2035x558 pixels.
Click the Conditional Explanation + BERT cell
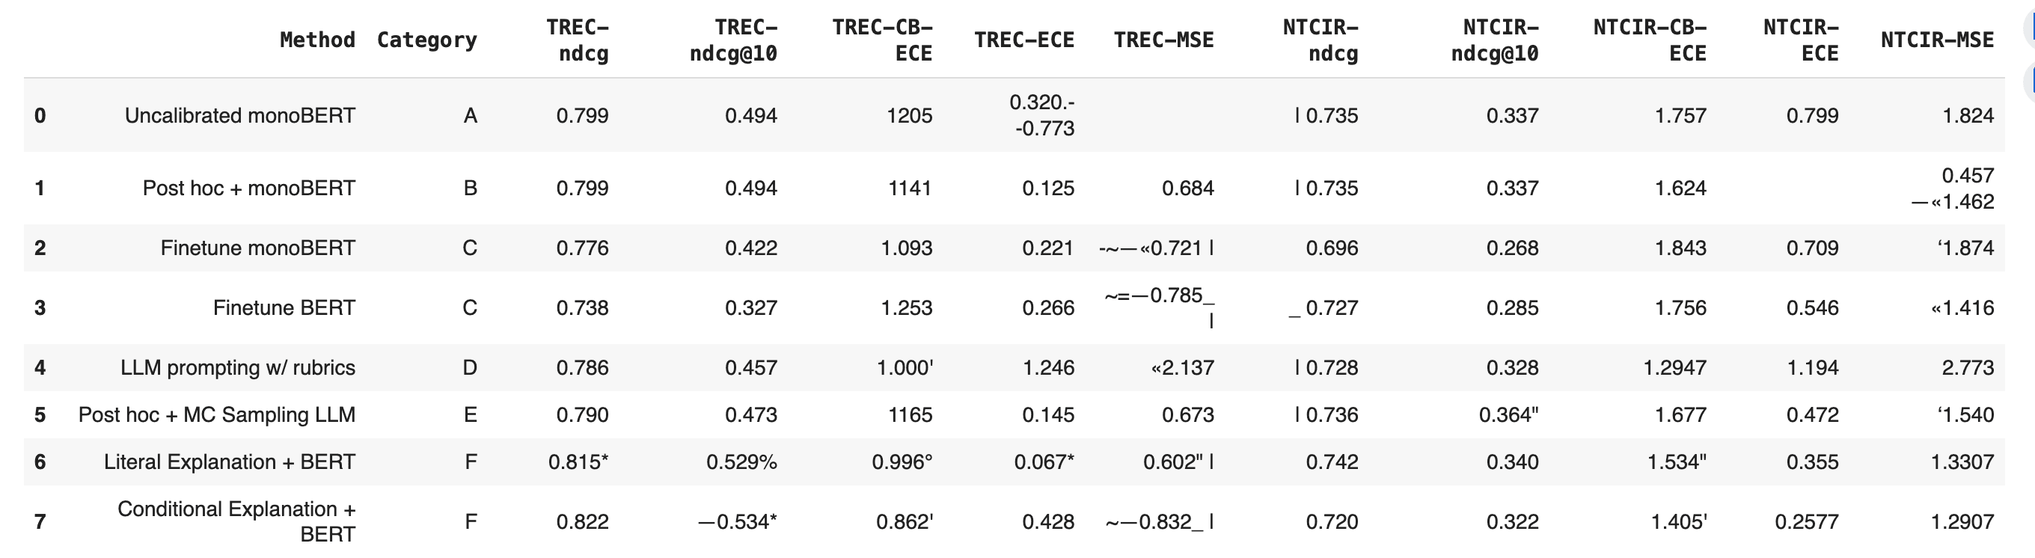[x=237, y=521]
